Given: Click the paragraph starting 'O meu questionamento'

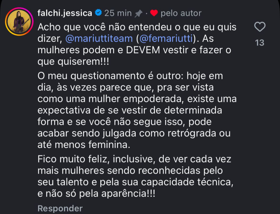Looking at the screenshot, I should [x=137, y=110].
